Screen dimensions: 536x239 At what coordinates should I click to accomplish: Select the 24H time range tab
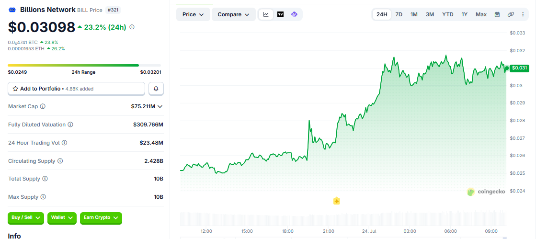382,14
